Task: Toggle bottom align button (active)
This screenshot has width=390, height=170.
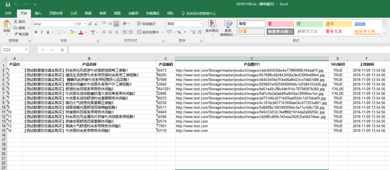Action: coord(116,24)
